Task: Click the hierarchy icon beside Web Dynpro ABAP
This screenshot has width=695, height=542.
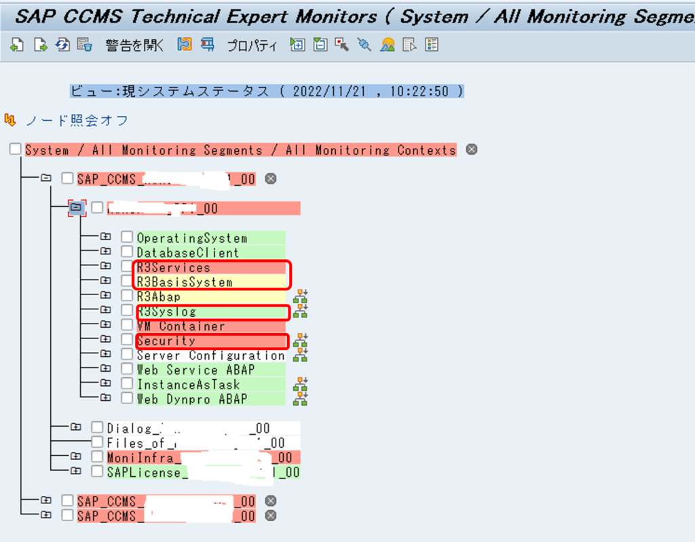Action: tap(301, 398)
